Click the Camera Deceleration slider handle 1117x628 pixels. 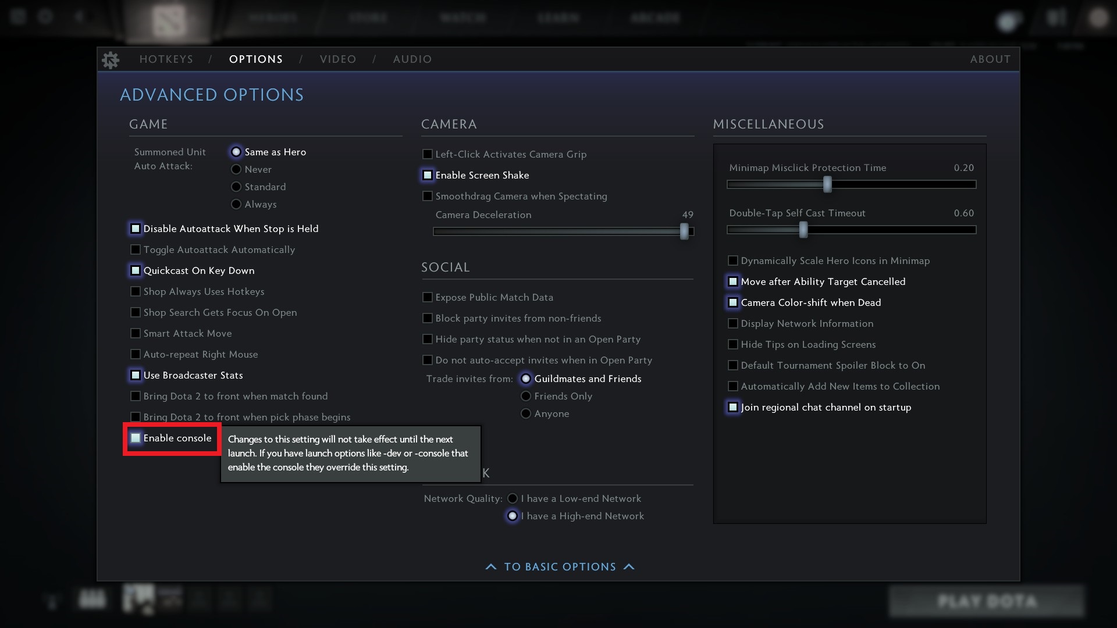tap(684, 231)
